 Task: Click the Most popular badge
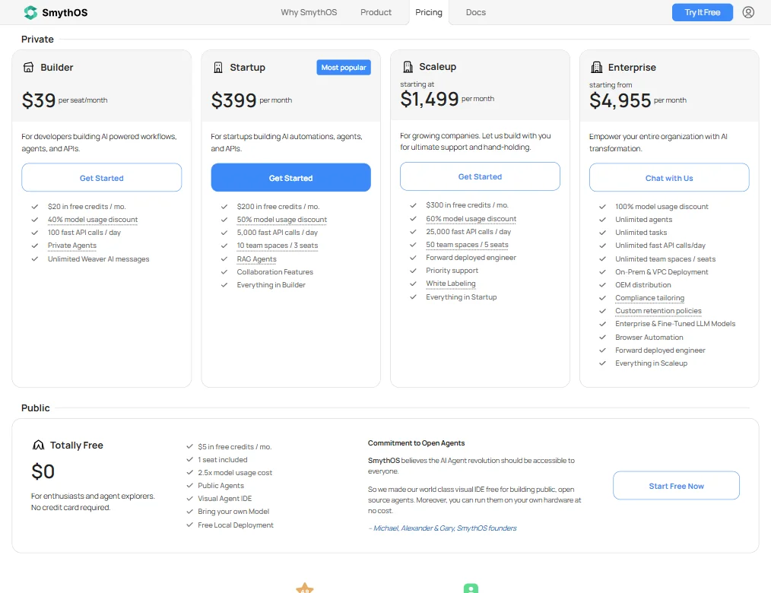tap(344, 68)
